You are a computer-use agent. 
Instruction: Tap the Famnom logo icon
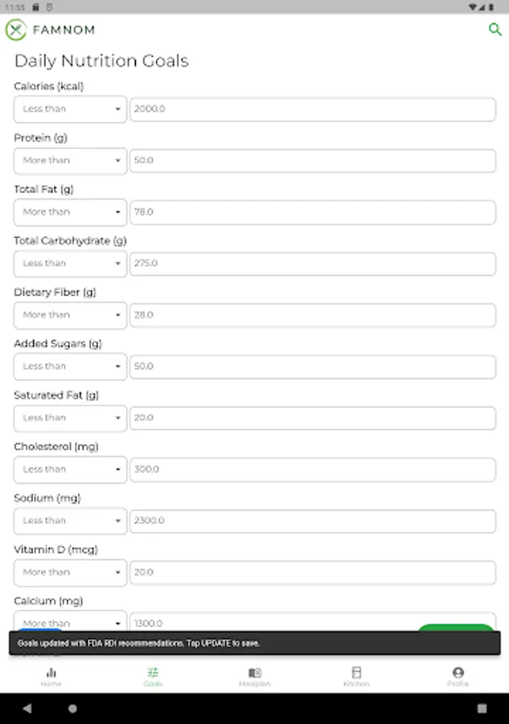coord(16,30)
